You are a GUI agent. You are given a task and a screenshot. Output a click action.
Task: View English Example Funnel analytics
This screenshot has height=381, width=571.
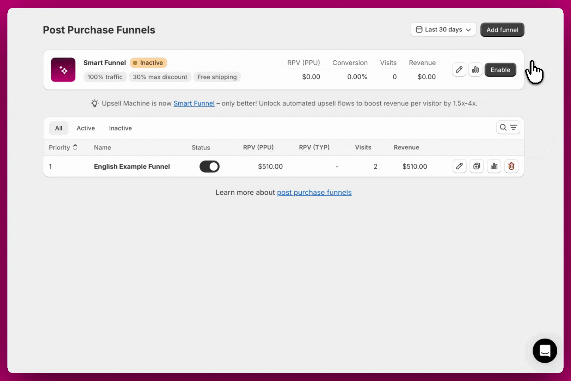click(x=494, y=166)
